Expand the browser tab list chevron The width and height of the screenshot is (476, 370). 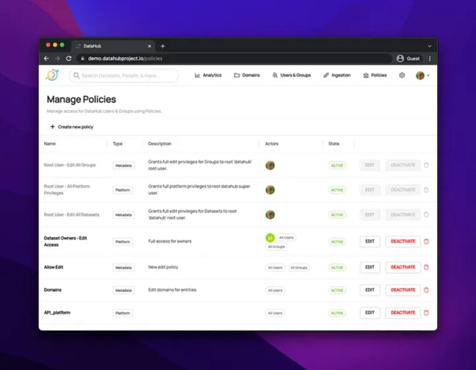(x=429, y=46)
